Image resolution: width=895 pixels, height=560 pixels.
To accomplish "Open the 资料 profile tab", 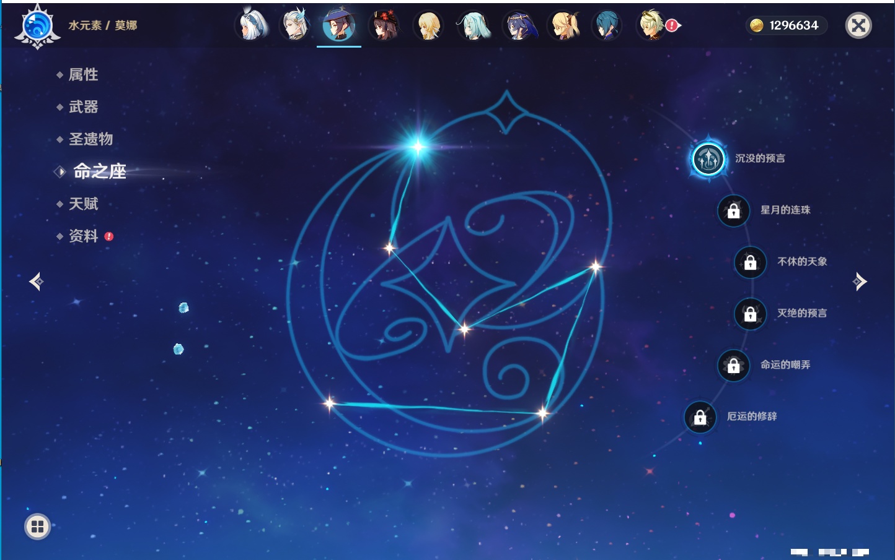I will [x=84, y=236].
